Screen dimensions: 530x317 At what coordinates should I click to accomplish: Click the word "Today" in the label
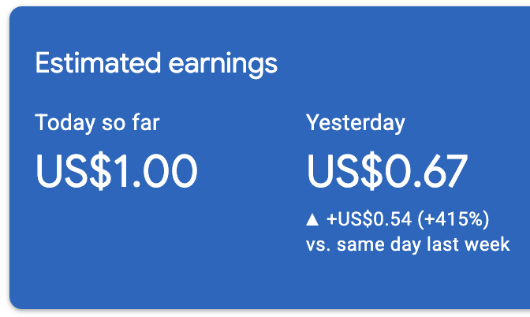coord(61,123)
